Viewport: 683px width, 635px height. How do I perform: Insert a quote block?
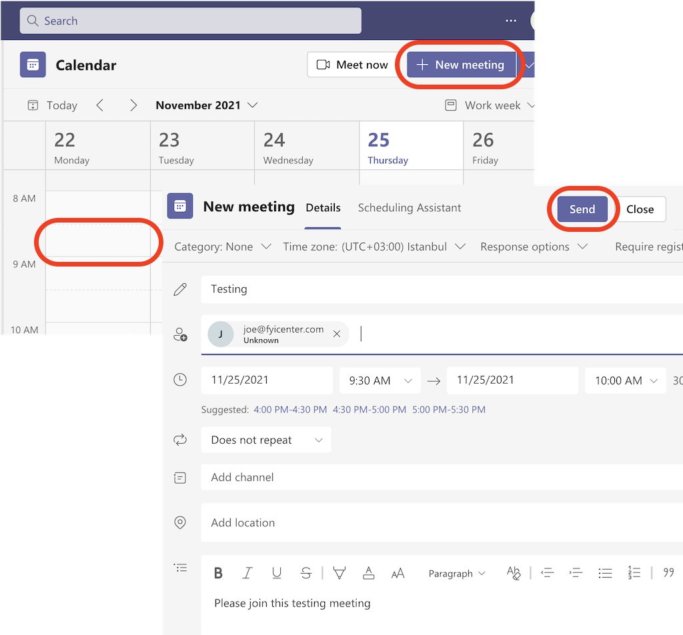668,573
